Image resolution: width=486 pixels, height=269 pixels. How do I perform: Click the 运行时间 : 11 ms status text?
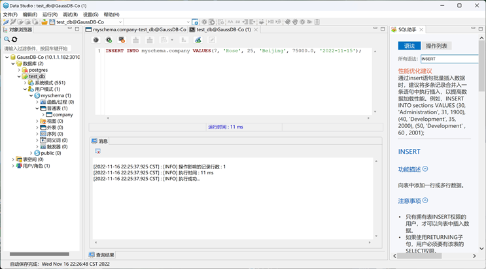click(225, 127)
